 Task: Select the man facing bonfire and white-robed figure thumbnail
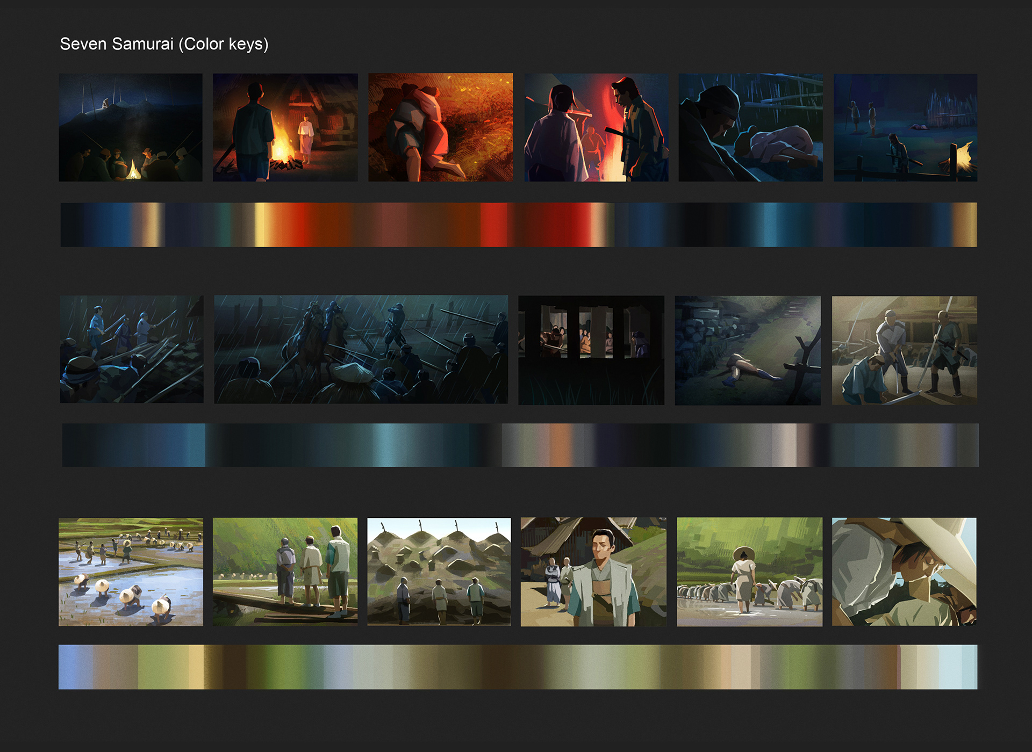tap(285, 127)
